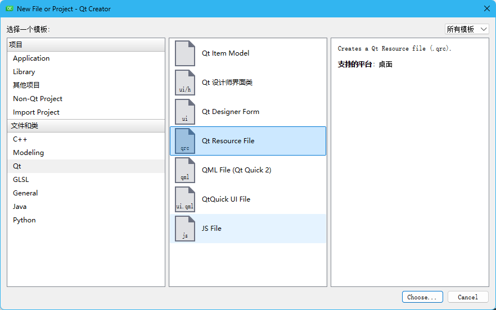Choose the Qt Resource File template label
The image size is (496, 310).
228,140
